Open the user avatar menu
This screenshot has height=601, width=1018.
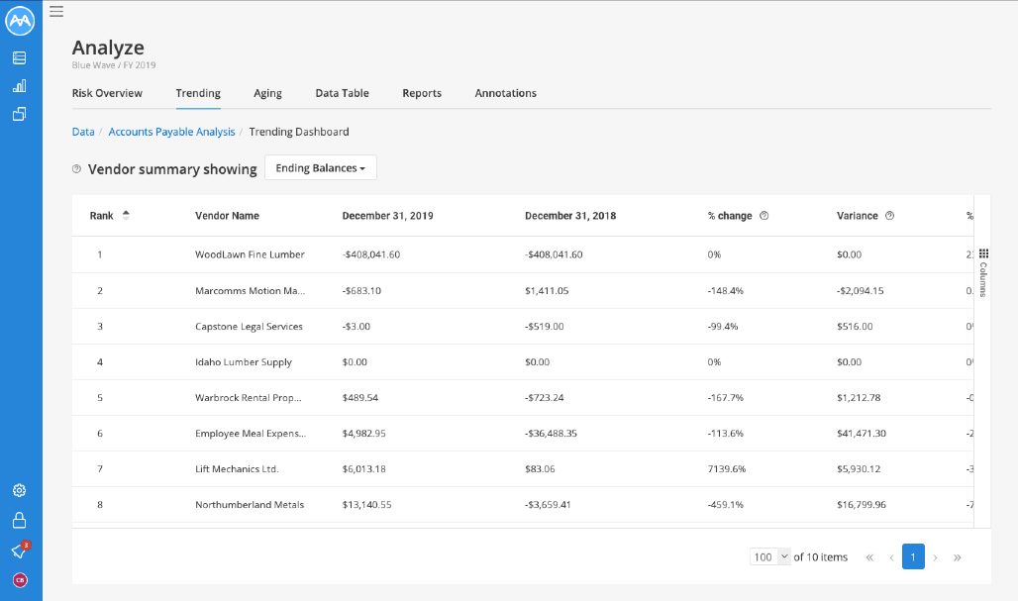(x=20, y=580)
